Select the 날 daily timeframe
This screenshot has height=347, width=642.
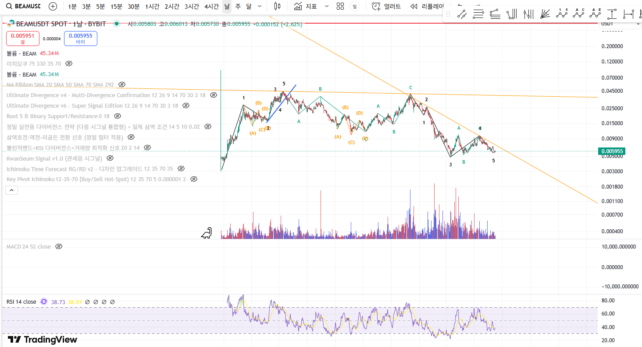[x=227, y=7]
